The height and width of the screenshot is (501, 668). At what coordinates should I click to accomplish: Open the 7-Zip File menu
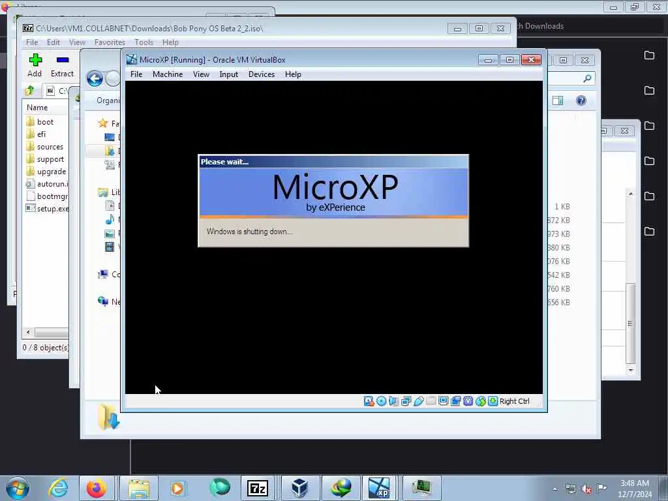click(x=32, y=42)
